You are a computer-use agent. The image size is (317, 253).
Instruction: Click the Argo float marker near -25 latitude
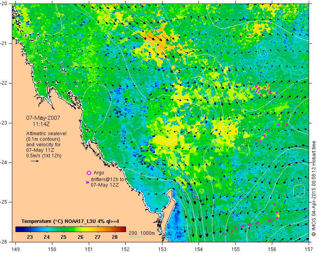196,198
